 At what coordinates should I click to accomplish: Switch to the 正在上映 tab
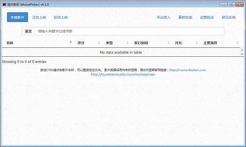click(39, 17)
